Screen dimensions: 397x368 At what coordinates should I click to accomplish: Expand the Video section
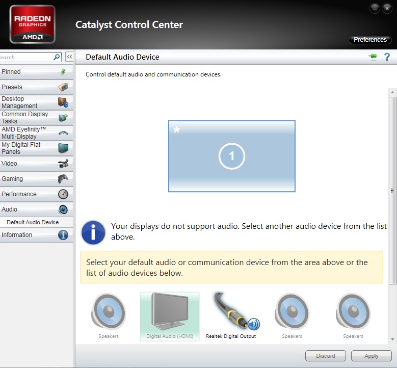tap(36, 164)
